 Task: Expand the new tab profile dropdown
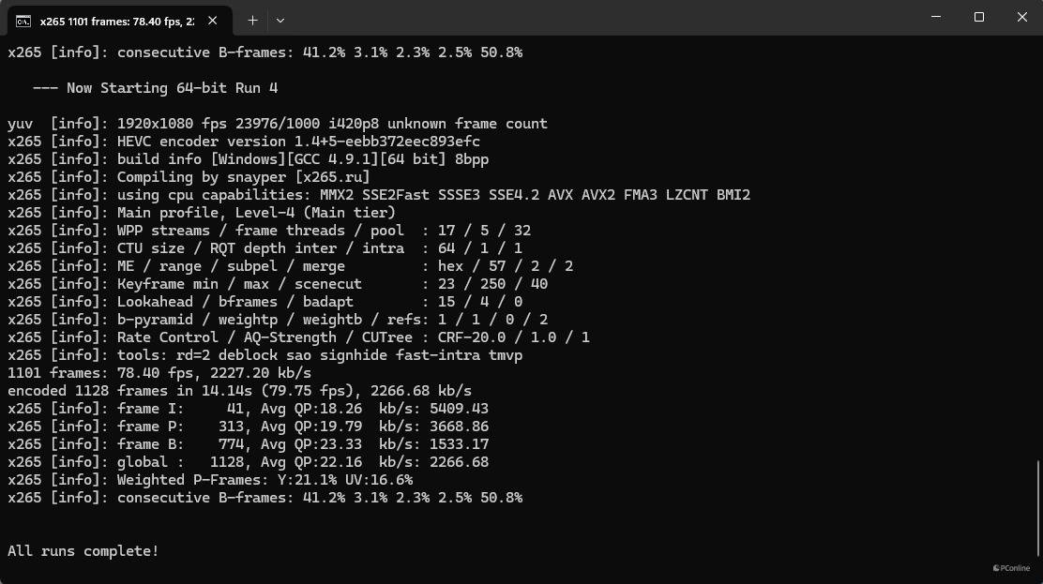point(280,20)
